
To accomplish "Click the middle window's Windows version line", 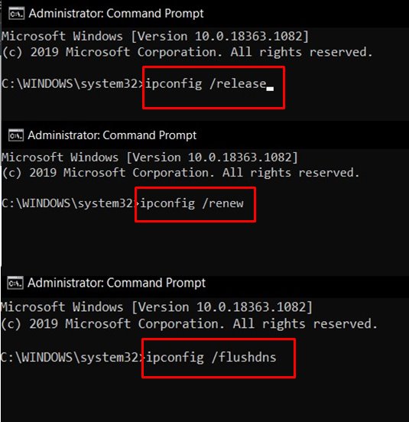I will [x=150, y=157].
